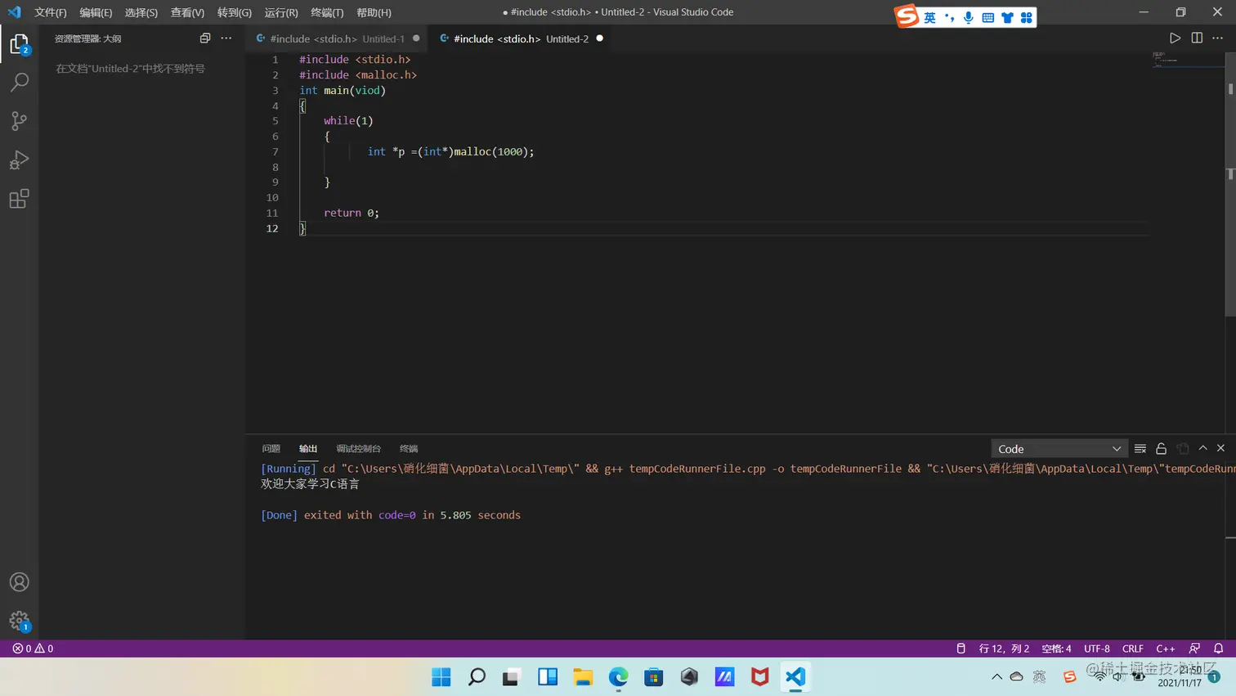Viewport: 1236px width, 696px height.
Task: Open the feedback icon in status bar
Action: (x=1195, y=649)
